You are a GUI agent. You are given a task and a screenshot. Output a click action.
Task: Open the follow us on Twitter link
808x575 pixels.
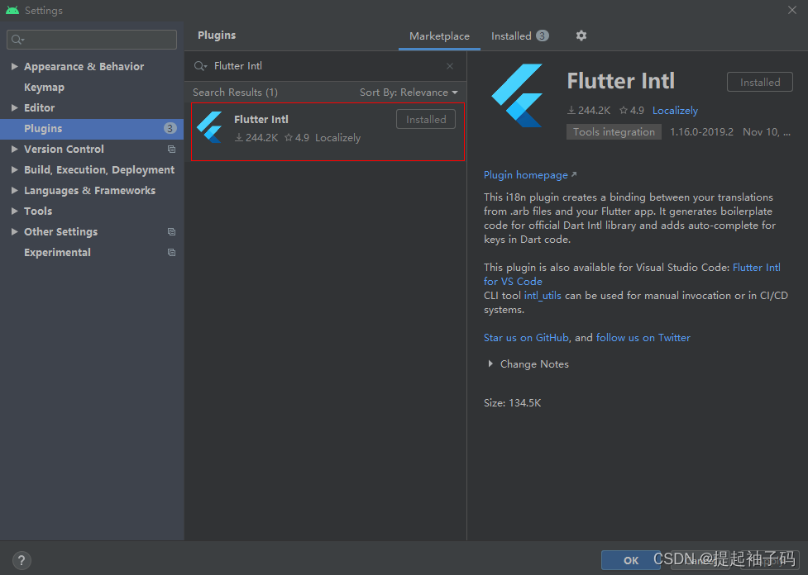(x=643, y=338)
